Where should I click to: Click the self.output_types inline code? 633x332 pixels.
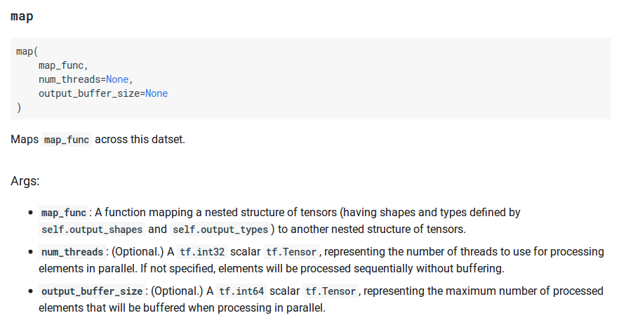tap(220, 230)
